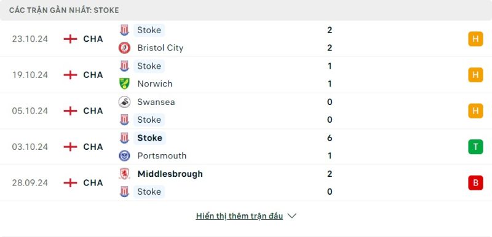Click the green T win badge
Screen dimensions: 492x237
pyautogui.click(x=475, y=147)
